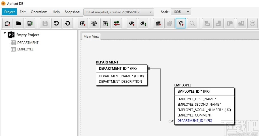The width and height of the screenshot is (259, 136).
Task: Select DEPARTMENT_NAME * (UIDX) field
Action: pos(121,76)
